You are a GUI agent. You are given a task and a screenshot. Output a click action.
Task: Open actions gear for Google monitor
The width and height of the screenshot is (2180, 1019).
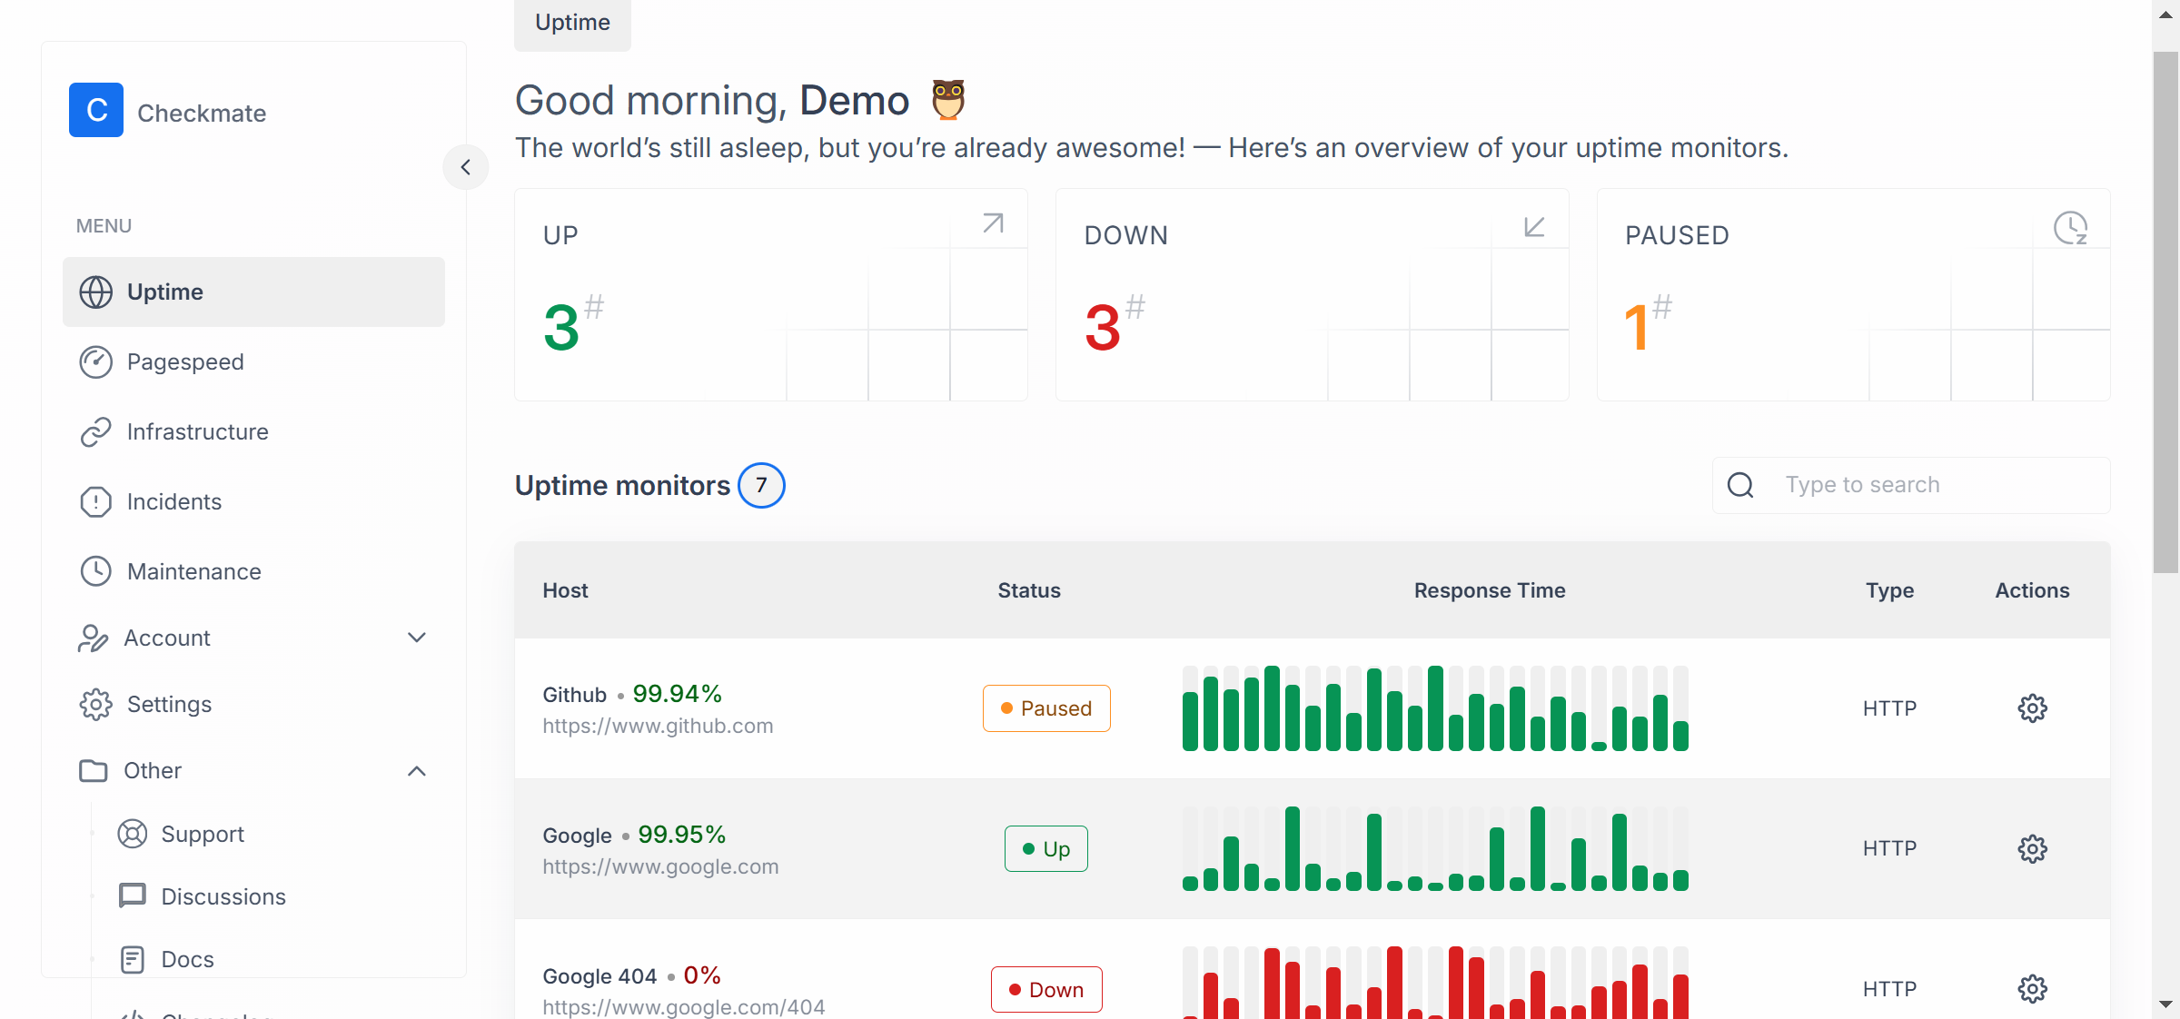[x=2033, y=849]
